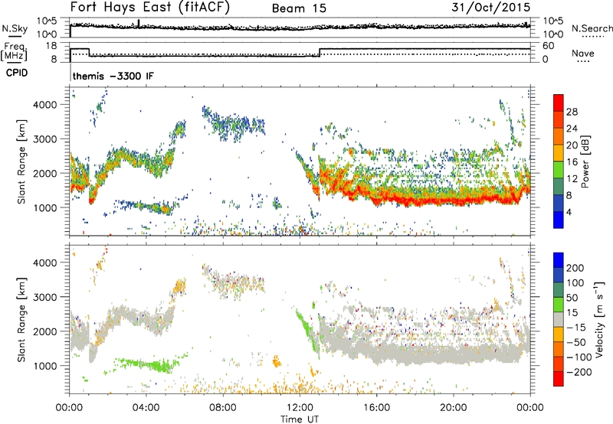Click the gray -15 to 15 velocity swatch
This screenshot has width=613, height=424.
[x=559, y=319]
